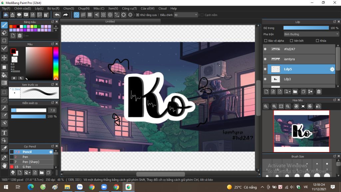This screenshot has height=192, width=341.
Task: Enable Khóa lock checkbox
Action: click(x=317, y=41)
